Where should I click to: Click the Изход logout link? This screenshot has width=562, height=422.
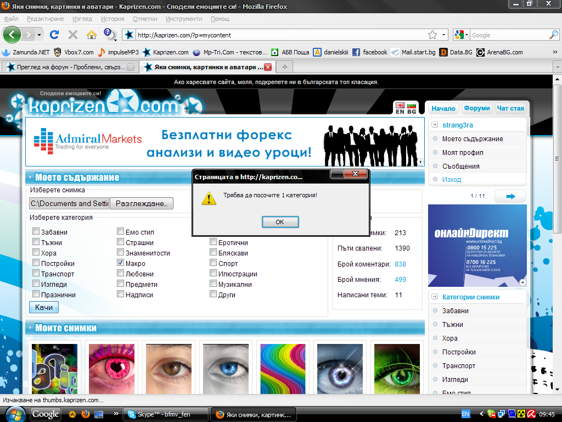point(452,180)
